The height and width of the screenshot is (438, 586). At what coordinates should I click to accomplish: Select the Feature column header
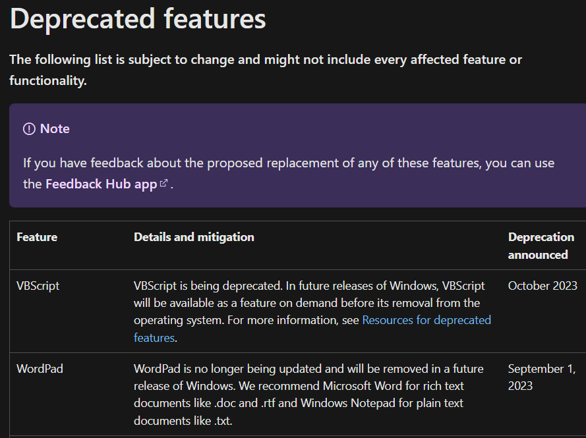[x=37, y=237]
